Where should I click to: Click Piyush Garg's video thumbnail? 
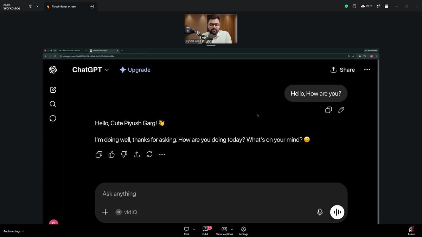(211, 29)
